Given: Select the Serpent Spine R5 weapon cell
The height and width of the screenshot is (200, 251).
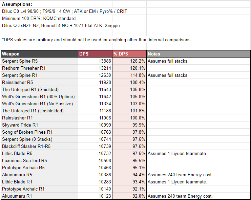Looking at the screenshot, I should 39,61.
